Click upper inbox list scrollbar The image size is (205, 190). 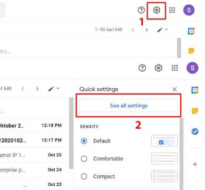[x=179, y=48]
